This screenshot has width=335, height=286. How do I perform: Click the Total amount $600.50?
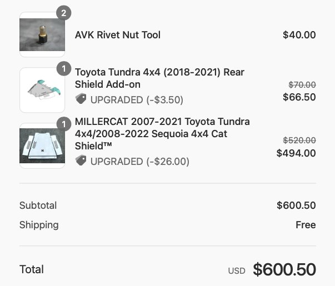284,269
